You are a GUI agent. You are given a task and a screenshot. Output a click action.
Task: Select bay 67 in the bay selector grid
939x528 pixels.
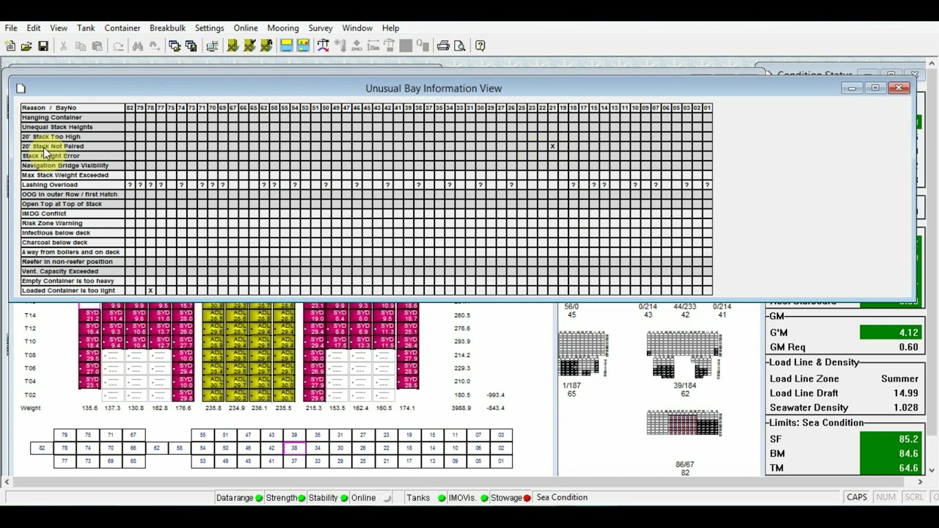click(x=134, y=435)
